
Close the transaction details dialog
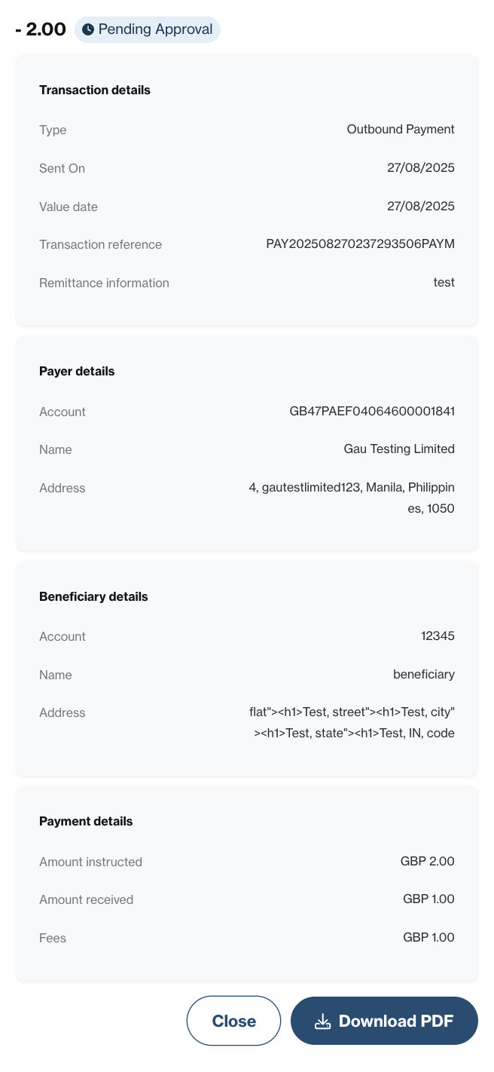[233, 1021]
